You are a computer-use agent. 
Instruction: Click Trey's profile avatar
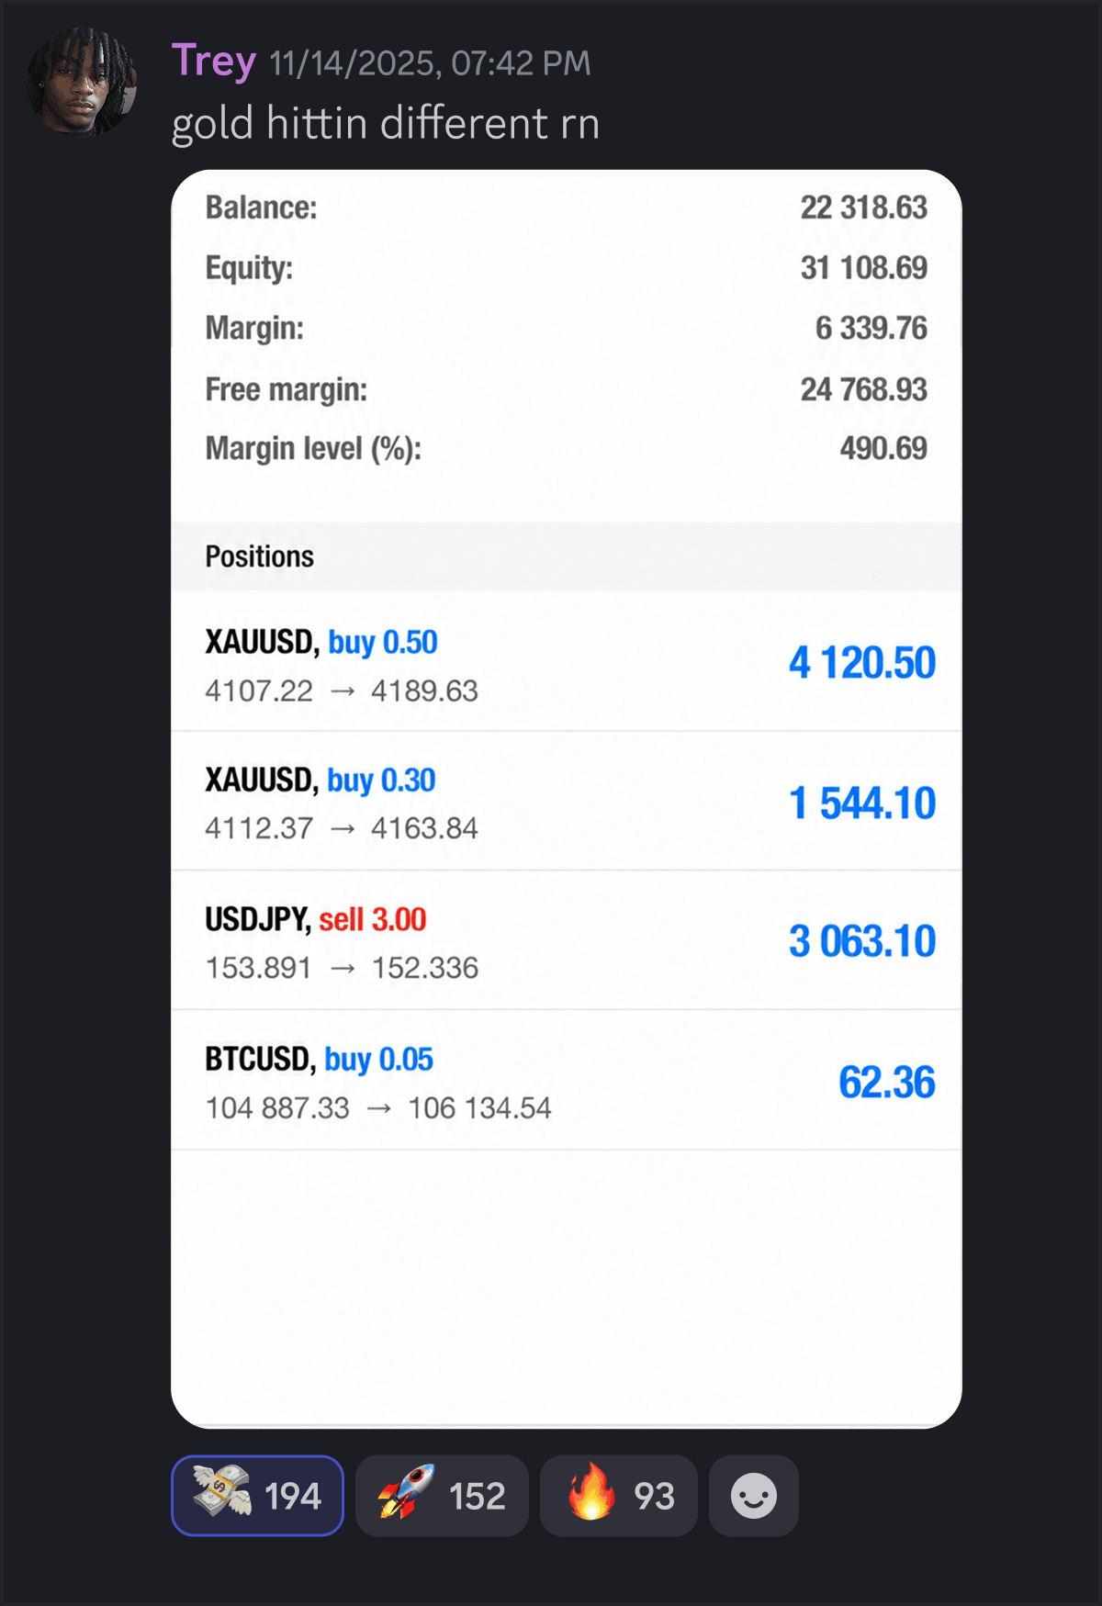(83, 83)
